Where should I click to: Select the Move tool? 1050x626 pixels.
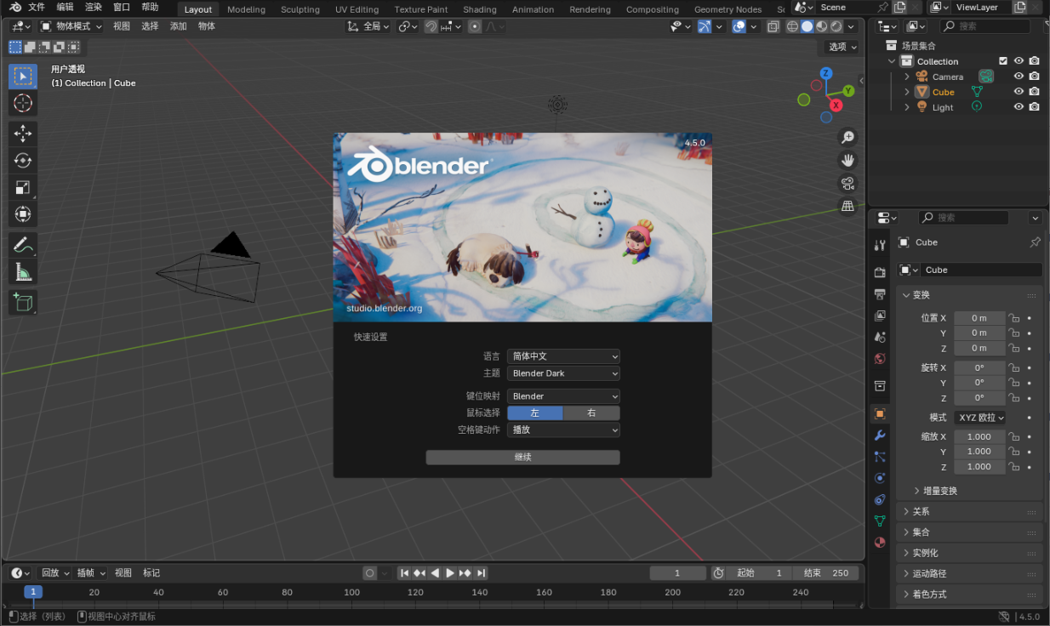pos(23,134)
